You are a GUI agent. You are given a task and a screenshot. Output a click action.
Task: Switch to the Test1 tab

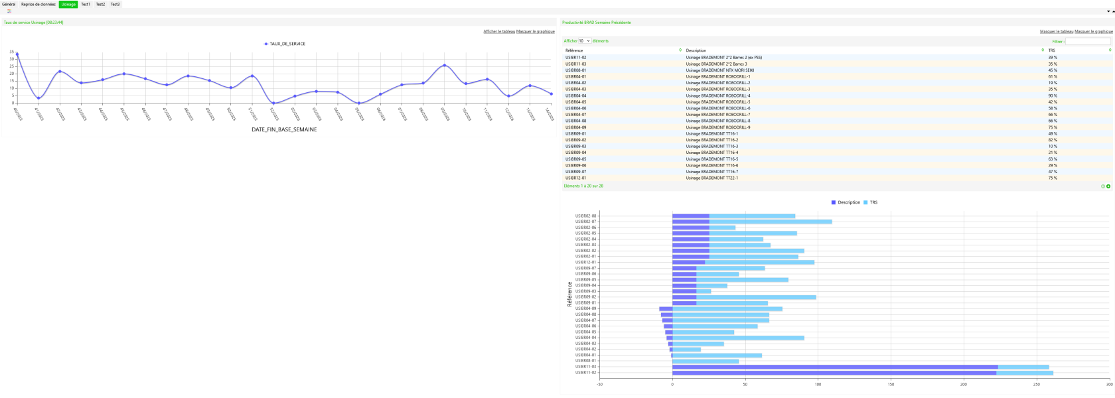coord(86,5)
